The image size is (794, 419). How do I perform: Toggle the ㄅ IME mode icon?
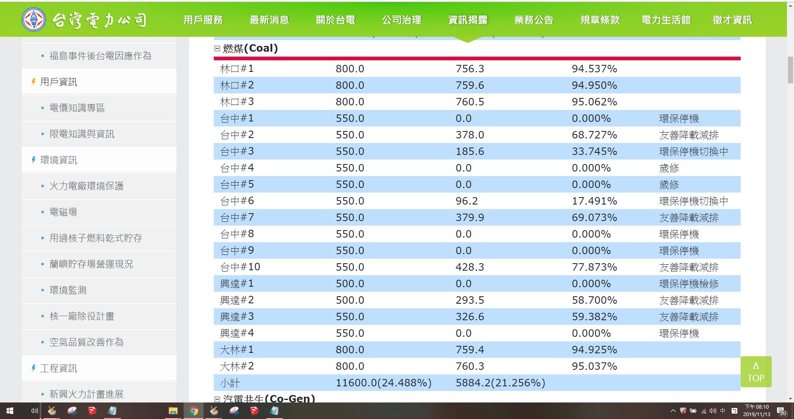pyautogui.click(x=734, y=411)
